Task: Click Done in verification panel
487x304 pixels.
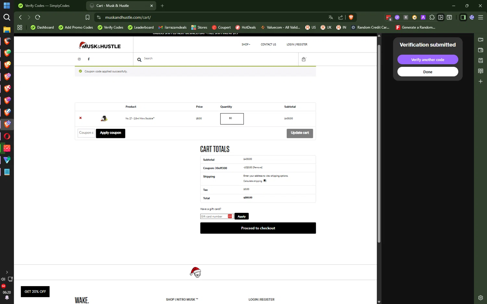Action: pyautogui.click(x=428, y=72)
